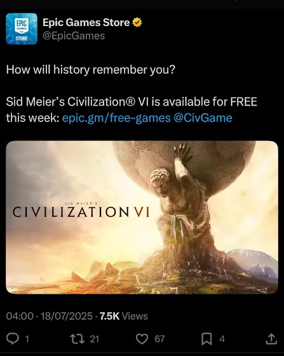284x356 pixels.
Task: Repost the tweet with the retweet icon
Action: tap(77, 339)
